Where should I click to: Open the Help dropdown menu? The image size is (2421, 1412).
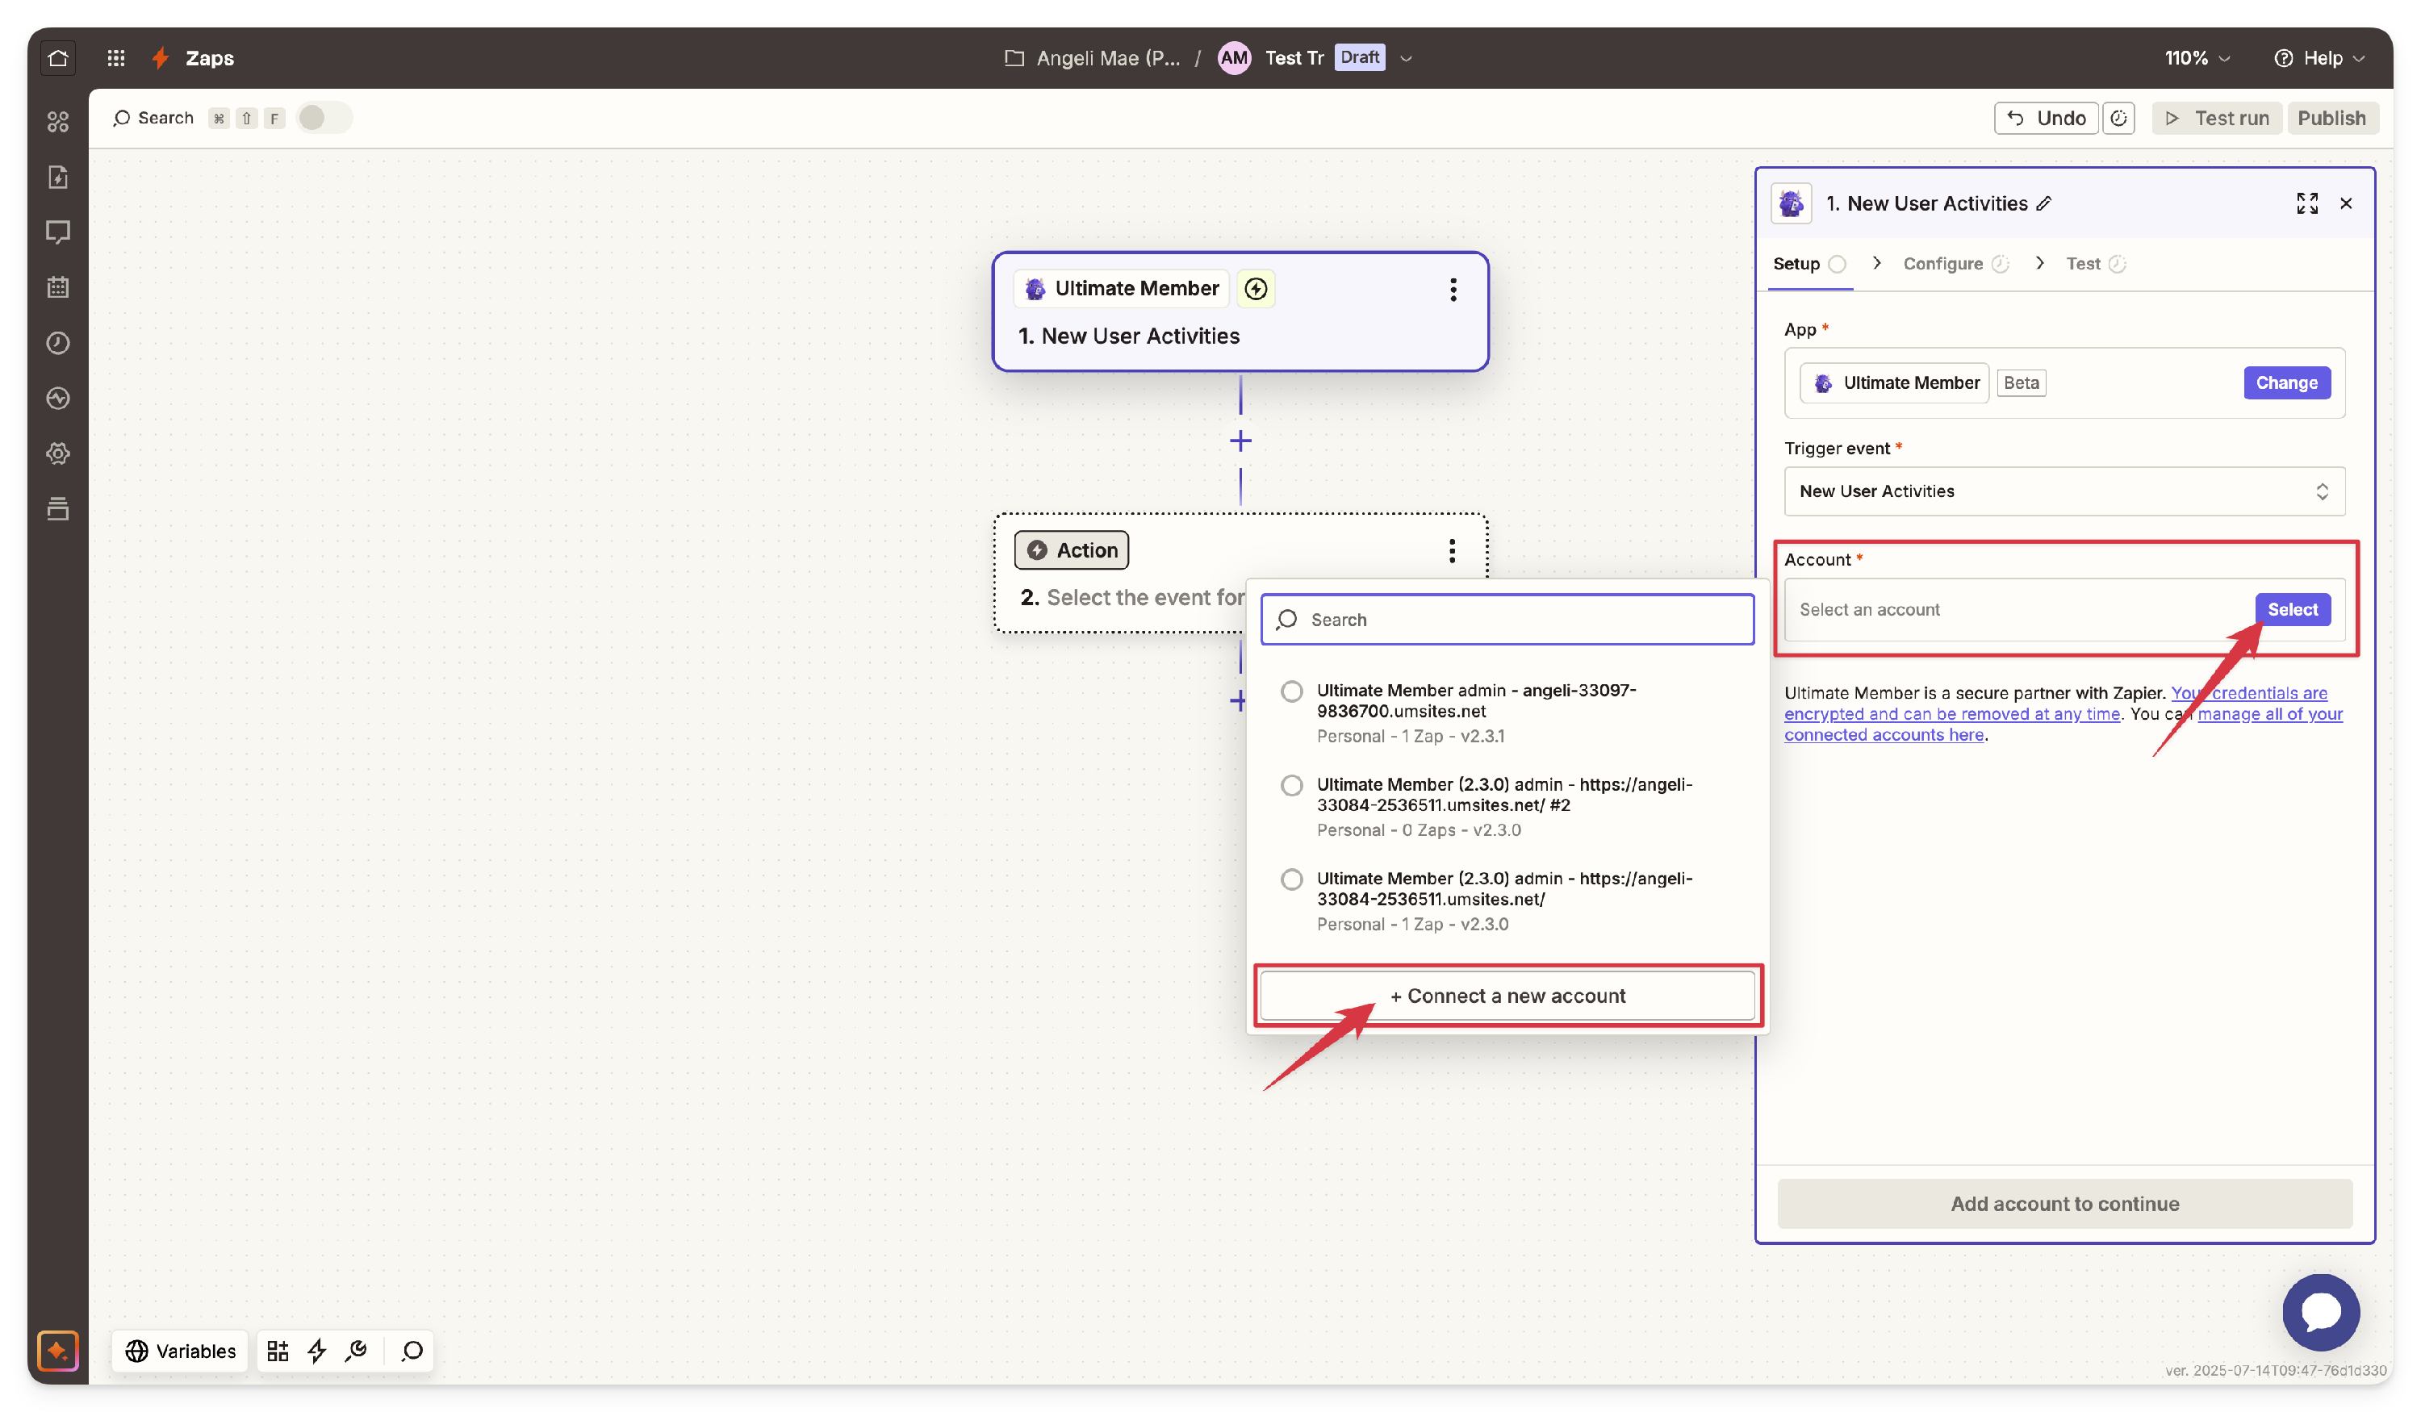(2319, 57)
